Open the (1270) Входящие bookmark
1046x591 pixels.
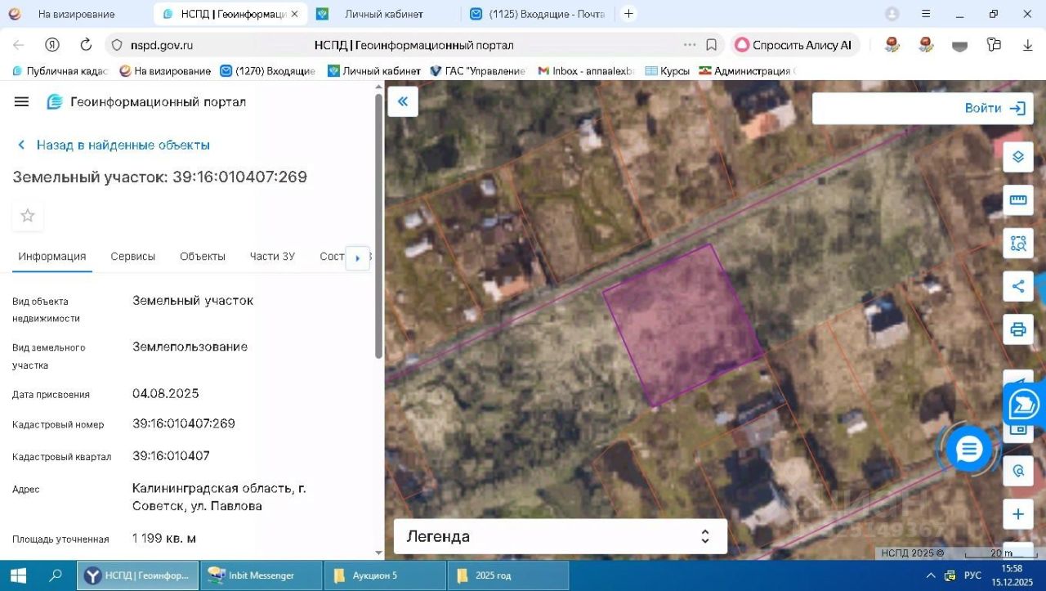coord(268,71)
